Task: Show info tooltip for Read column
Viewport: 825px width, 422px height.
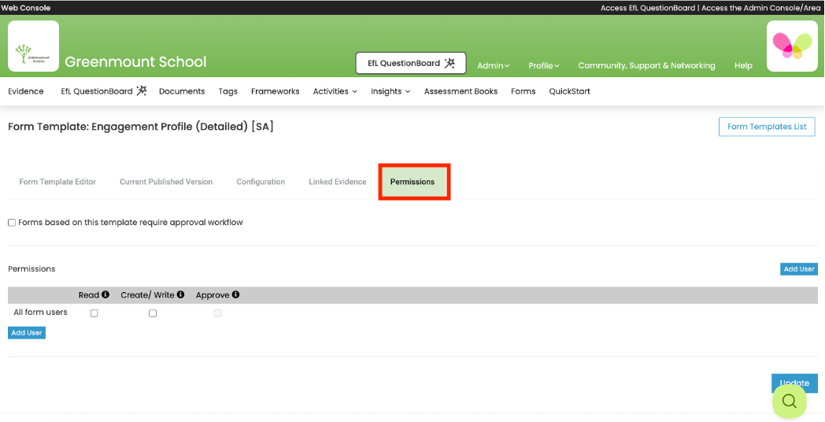Action: (105, 294)
